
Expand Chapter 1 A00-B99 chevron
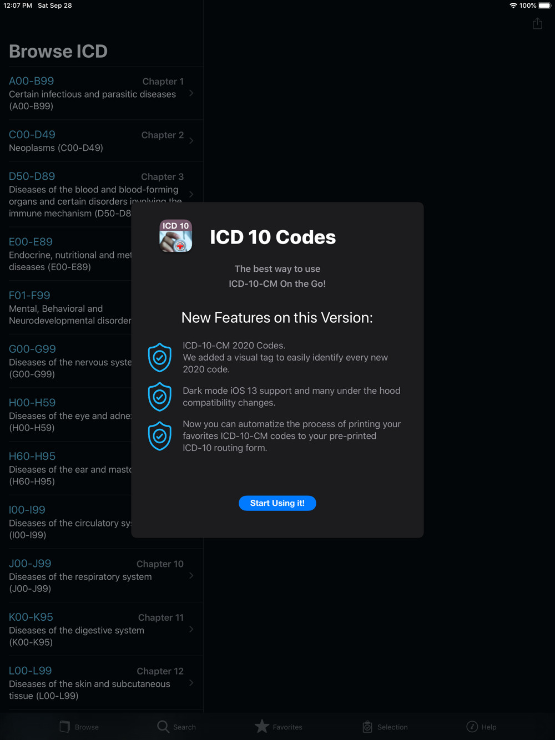coord(191,93)
